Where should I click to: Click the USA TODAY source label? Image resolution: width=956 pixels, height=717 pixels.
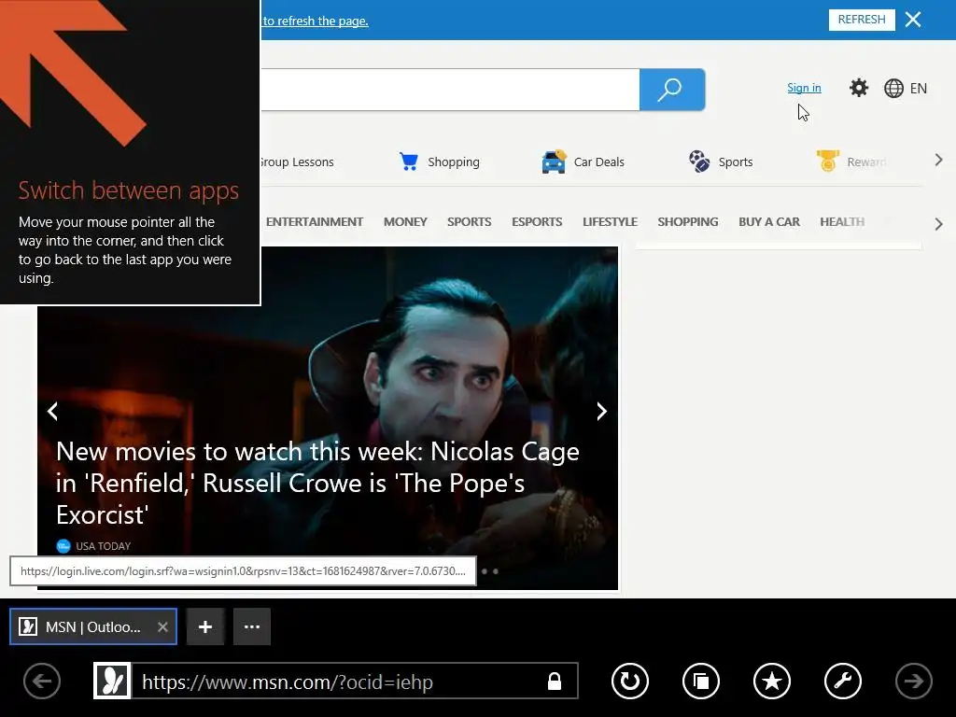tap(103, 546)
